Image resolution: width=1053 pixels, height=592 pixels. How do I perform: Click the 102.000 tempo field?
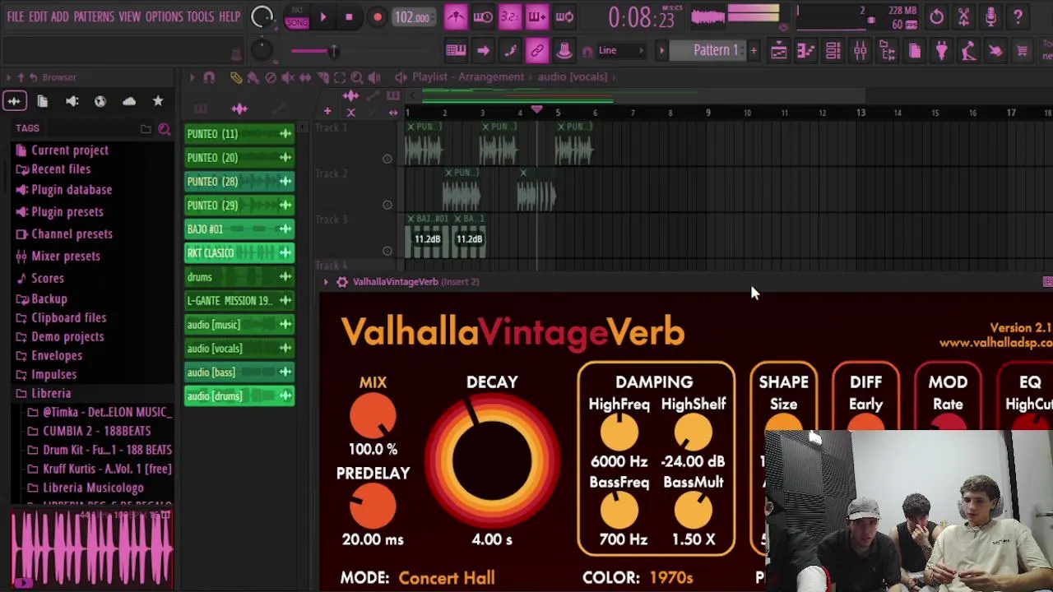pos(412,17)
